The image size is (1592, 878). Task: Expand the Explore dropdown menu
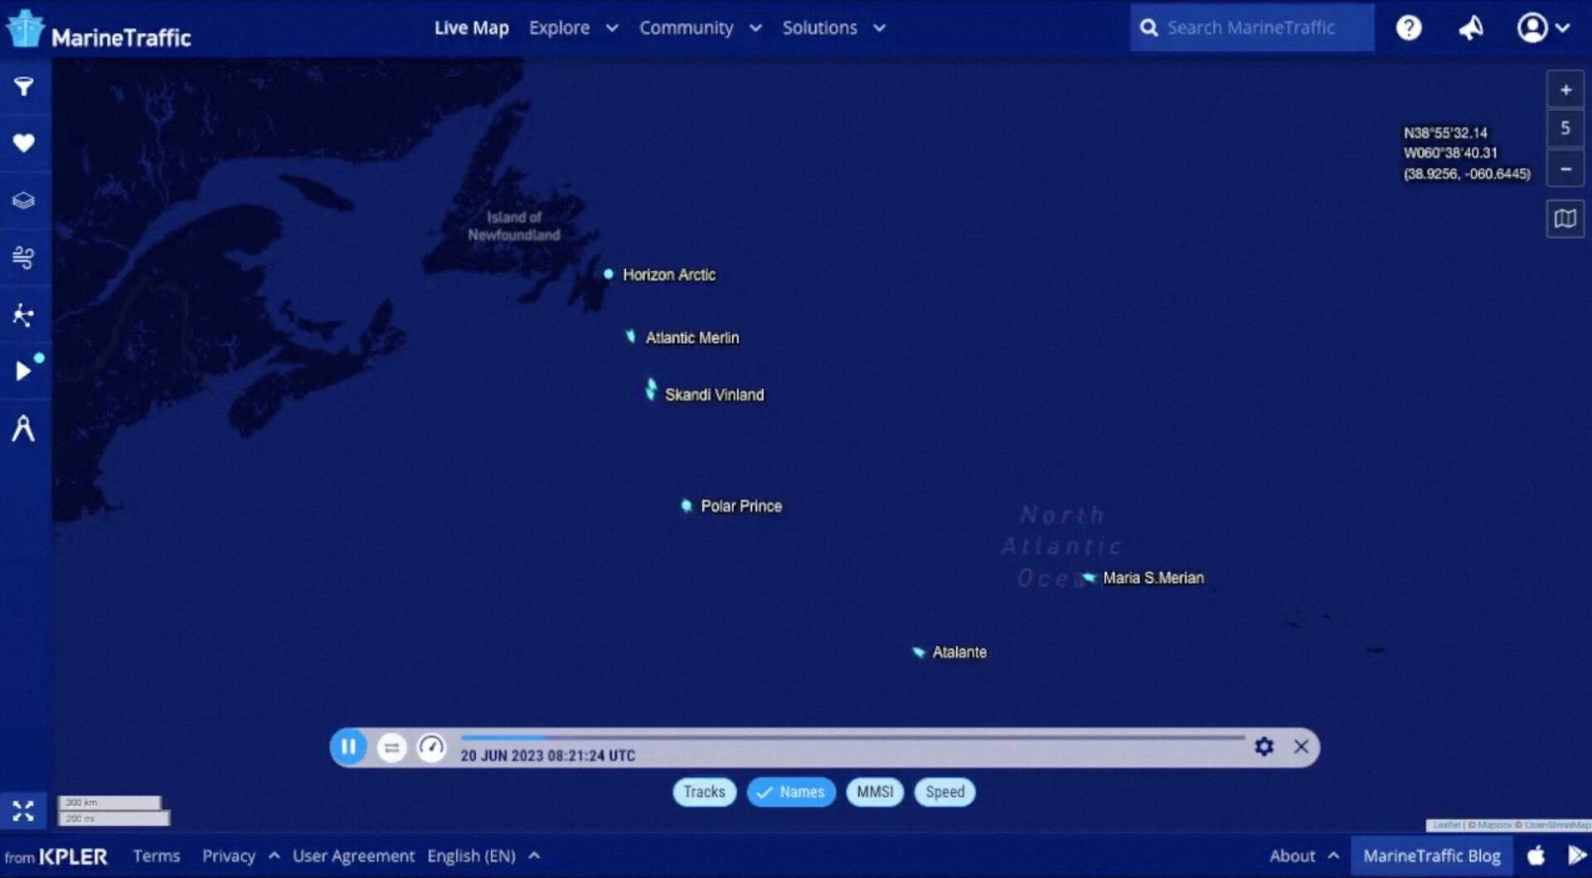click(573, 28)
